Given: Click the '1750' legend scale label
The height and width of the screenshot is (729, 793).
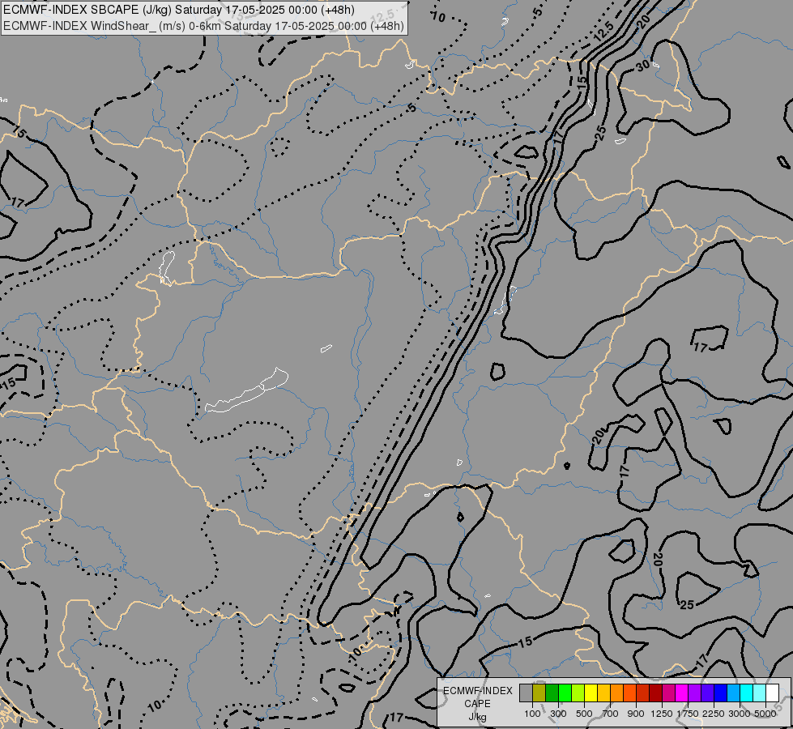Looking at the screenshot, I should pos(688,714).
